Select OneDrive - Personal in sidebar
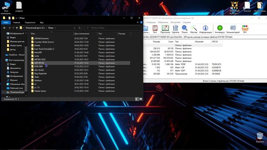 15,55
